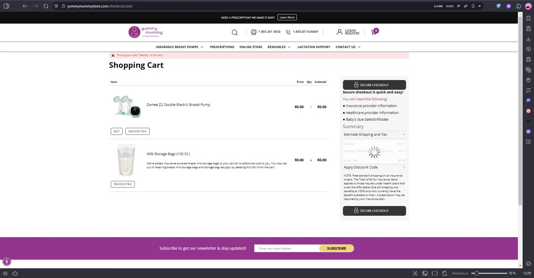The height and width of the screenshot is (278, 534).
Task: Open Vivaldi settings gear icon
Action: (x=528, y=264)
